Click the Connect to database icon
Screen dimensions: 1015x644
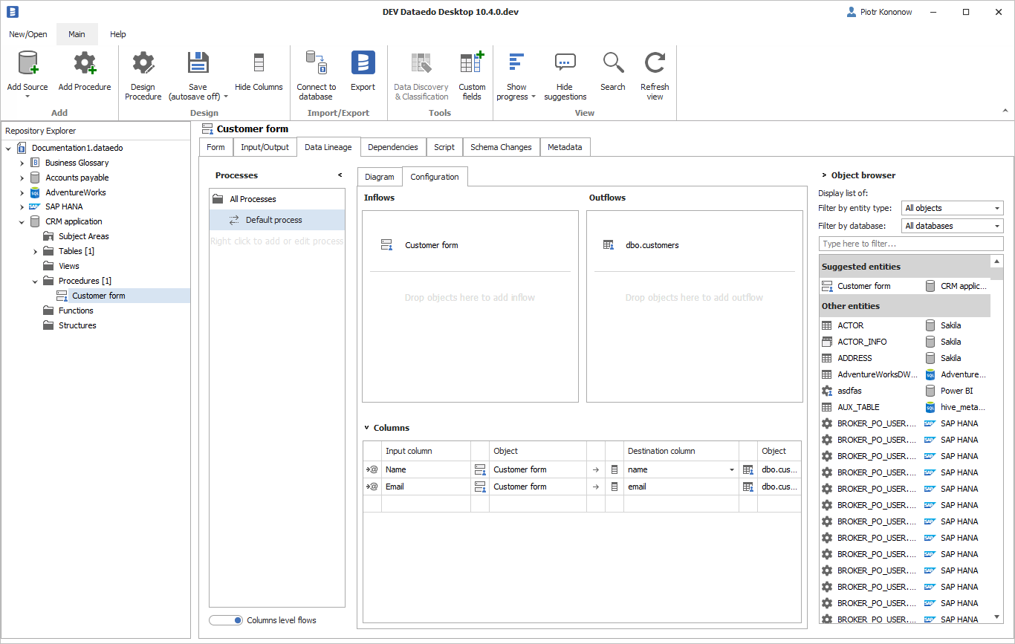click(317, 64)
